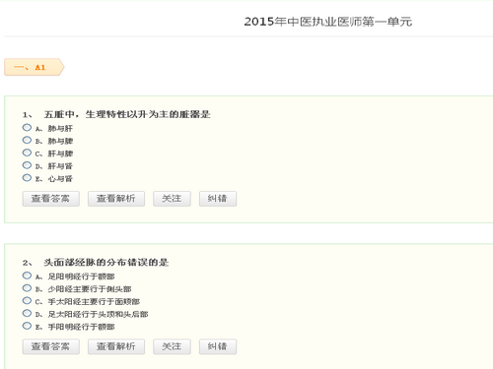Show answer with 查看答案 for question 2

(x=51, y=346)
